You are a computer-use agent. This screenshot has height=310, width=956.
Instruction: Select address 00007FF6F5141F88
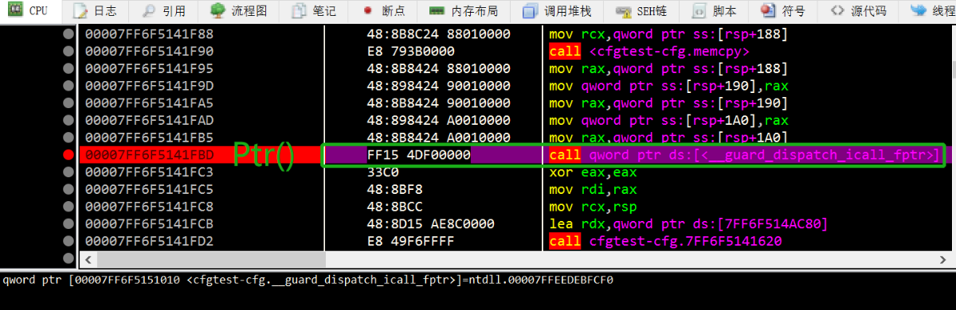tap(149, 35)
